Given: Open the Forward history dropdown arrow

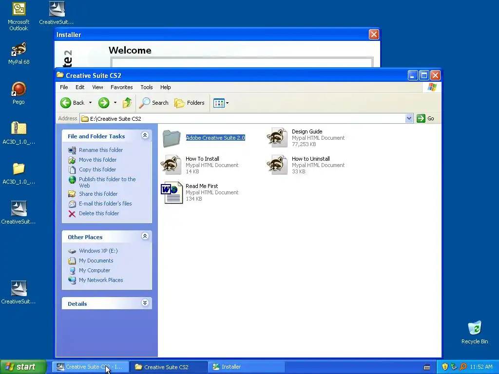Looking at the screenshot, I should tap(115, 103).
